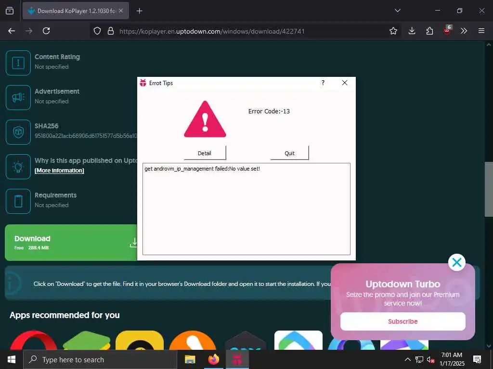Click the green stacked-layers recommended app
Viewport: 493px width, 369px height.
(87, 340)
